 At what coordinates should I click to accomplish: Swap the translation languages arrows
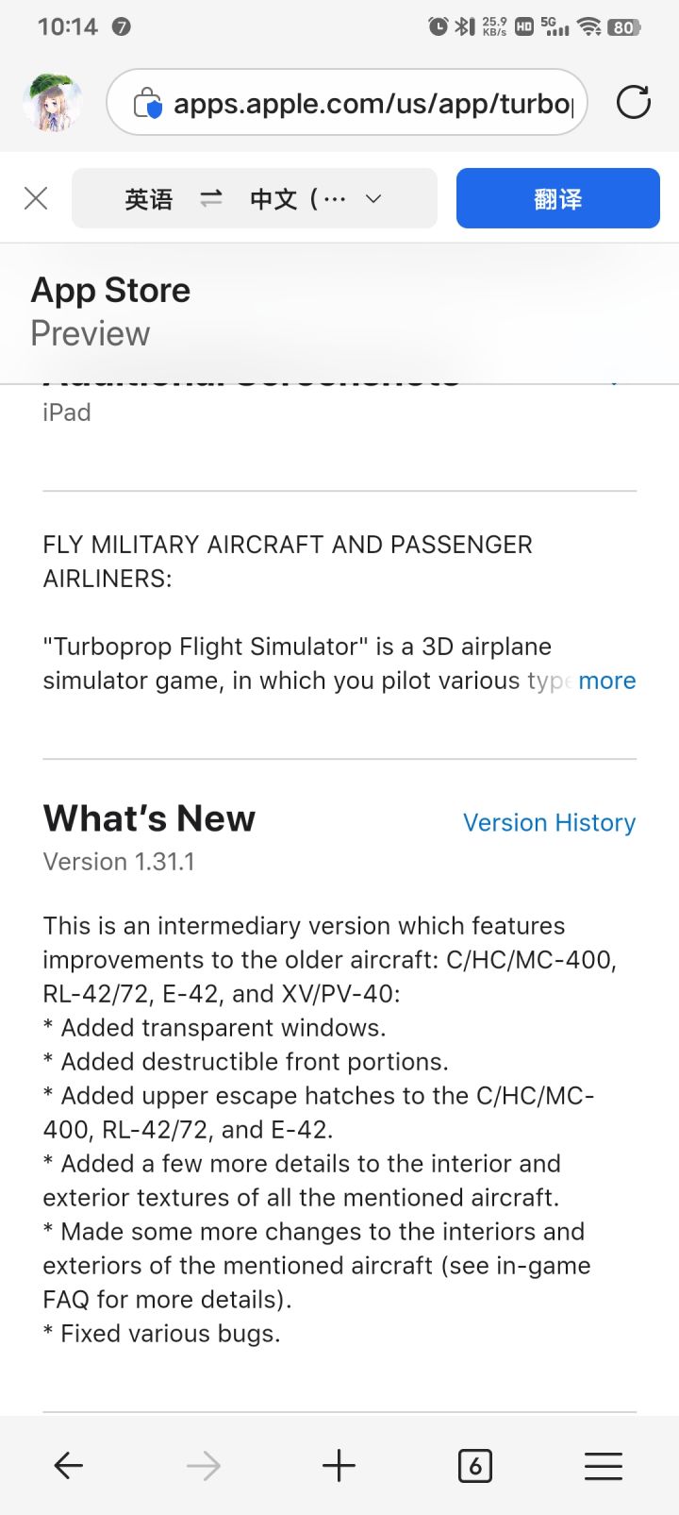pyautogui.click(x=211, y=198)
